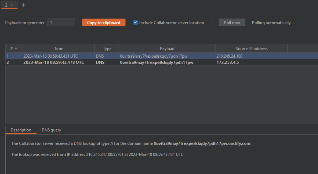Open a new Collaborator tab with the plus icon
Image resolution: width=318 pixels, height=174 pixels.
tap(23, 5)
